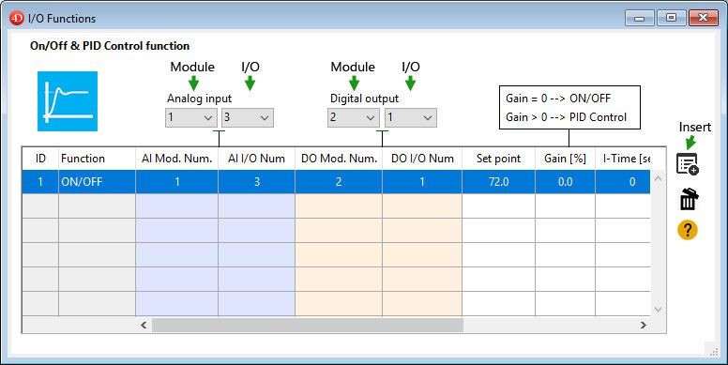Viewport: 728px width, 365px height.
Task: Select the Gain value 0.0 cell
Action: [565, 182]
